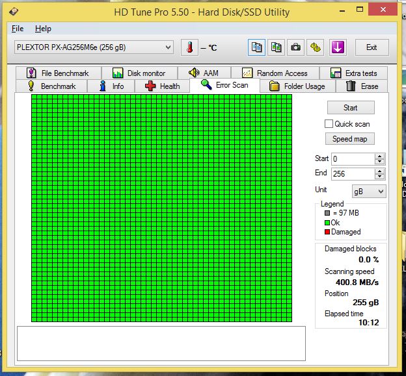Click inside the Start position field
The height and width of the screenshot is (376, 406).
353,158
